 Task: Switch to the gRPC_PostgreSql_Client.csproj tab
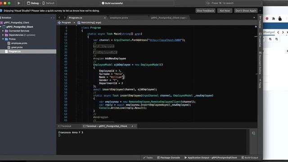tap(169, 18)
